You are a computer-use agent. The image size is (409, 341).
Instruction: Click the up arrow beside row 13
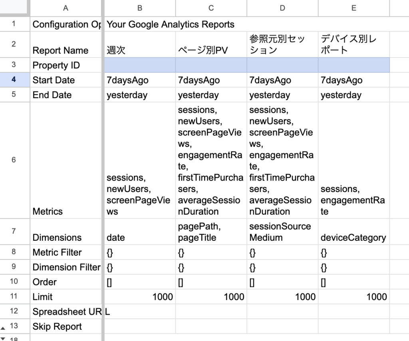(x=3, y=327)
